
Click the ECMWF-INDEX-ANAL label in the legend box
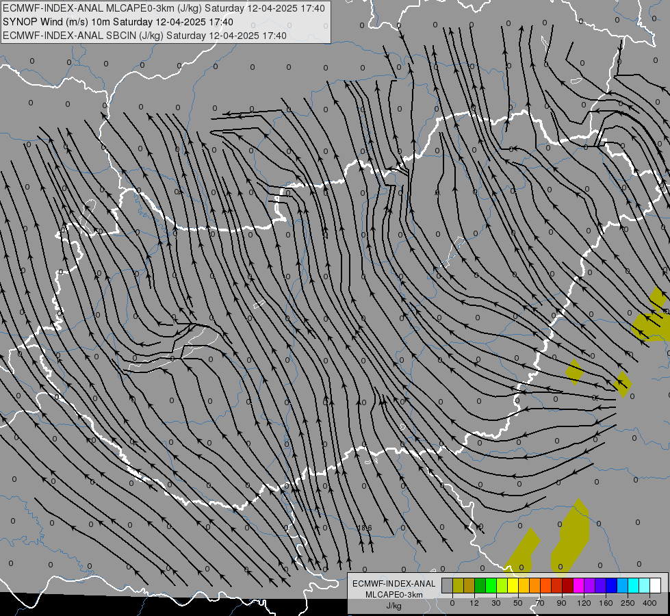coord(394,584)
